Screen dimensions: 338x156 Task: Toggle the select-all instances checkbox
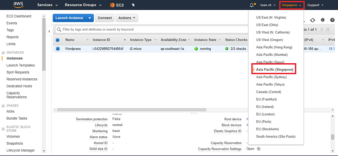58,40
